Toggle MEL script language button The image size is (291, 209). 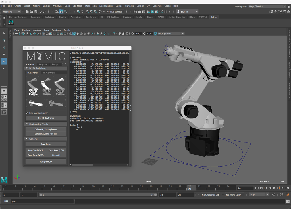point(6,201)
